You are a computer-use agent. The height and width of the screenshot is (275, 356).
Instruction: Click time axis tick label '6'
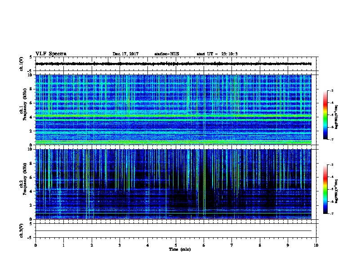click(x=204, y=245)
